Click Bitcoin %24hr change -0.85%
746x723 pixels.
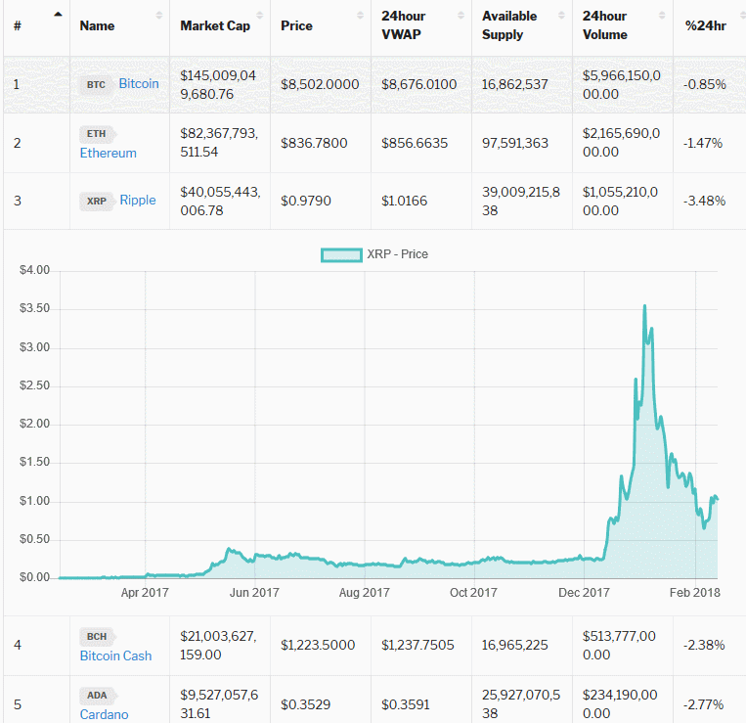[x=705, y=85]
